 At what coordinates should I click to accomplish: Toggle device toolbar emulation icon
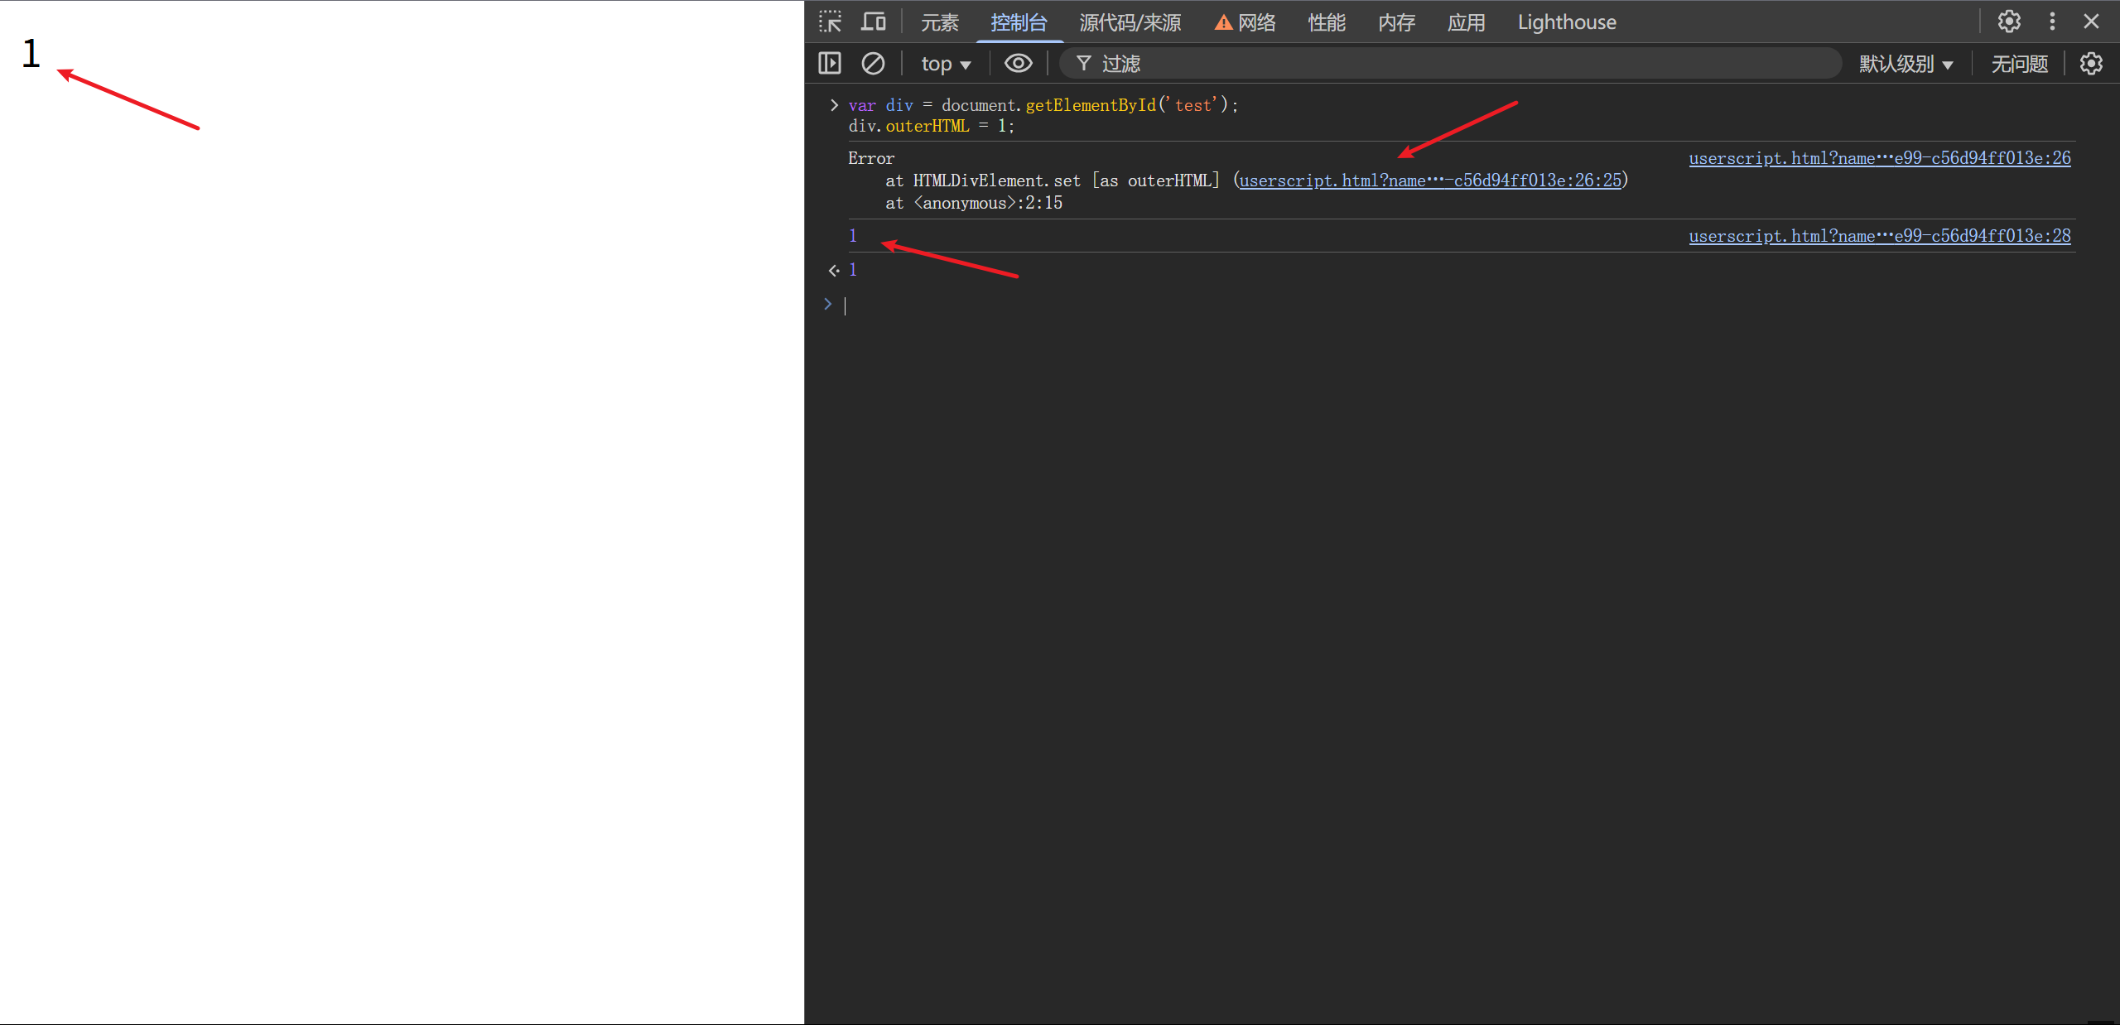coord(873,22)
